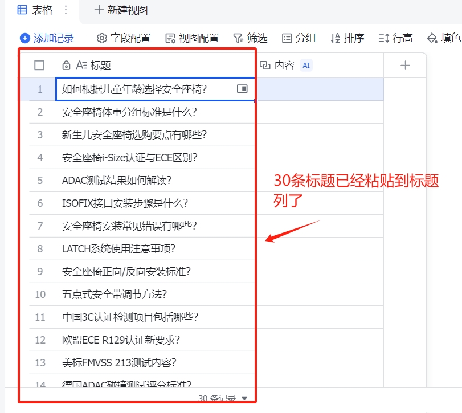Click the AI badge beside 内容
Image resolution: width=462 pixels, height=413 pixels.
coord(306,66)
